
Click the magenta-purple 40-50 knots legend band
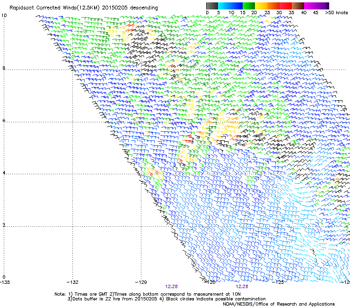[x=316, y=6]
